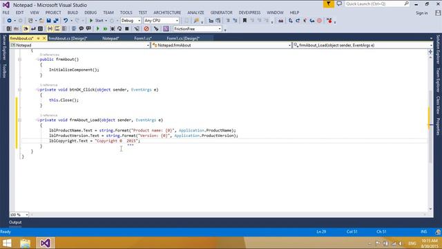Viewport: 442px width, 249px height.
Task: Collapse the btnOK_Click method outline
Action: click(19, 89)
